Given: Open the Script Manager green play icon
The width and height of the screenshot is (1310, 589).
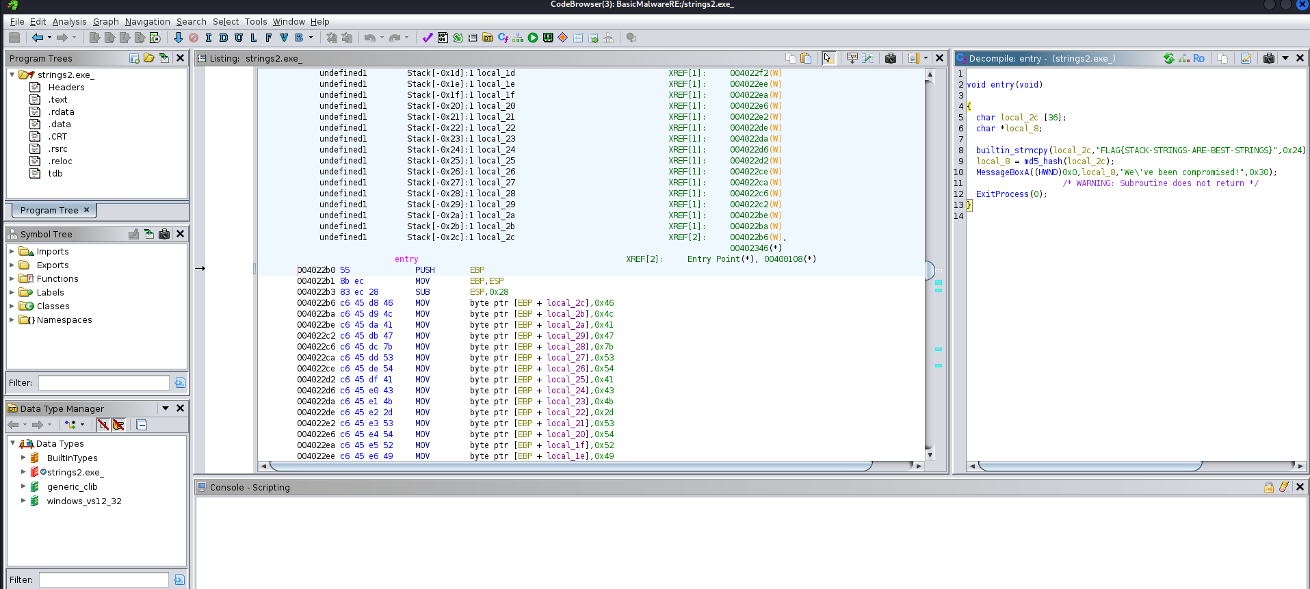Looking at the screenshot, I should 533,38.
